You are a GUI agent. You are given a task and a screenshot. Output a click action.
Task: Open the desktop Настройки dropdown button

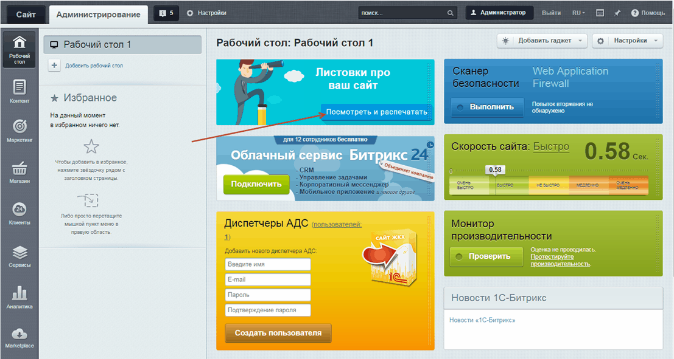pyautogui.click(x=627, y=41)
